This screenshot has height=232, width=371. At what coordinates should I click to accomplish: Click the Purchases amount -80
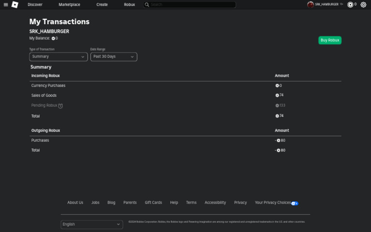click(280, 140)
